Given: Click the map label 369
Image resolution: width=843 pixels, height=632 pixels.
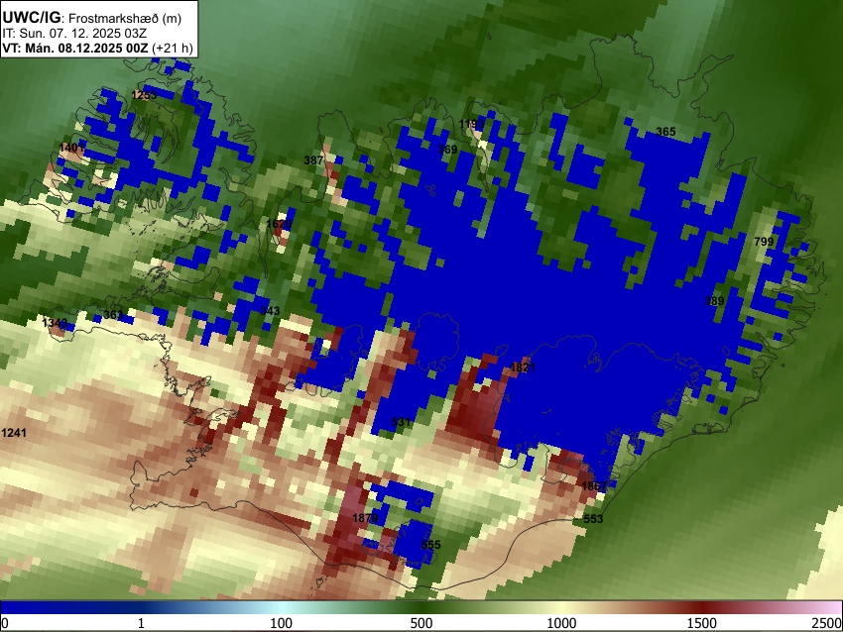Looking at the screenshot, I should click(448, 150).
